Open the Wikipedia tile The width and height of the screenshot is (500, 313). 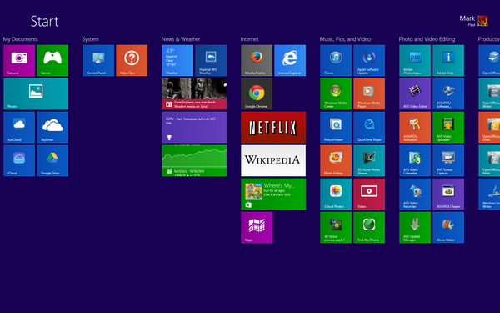pyautogui.click(x=273, y=160)
